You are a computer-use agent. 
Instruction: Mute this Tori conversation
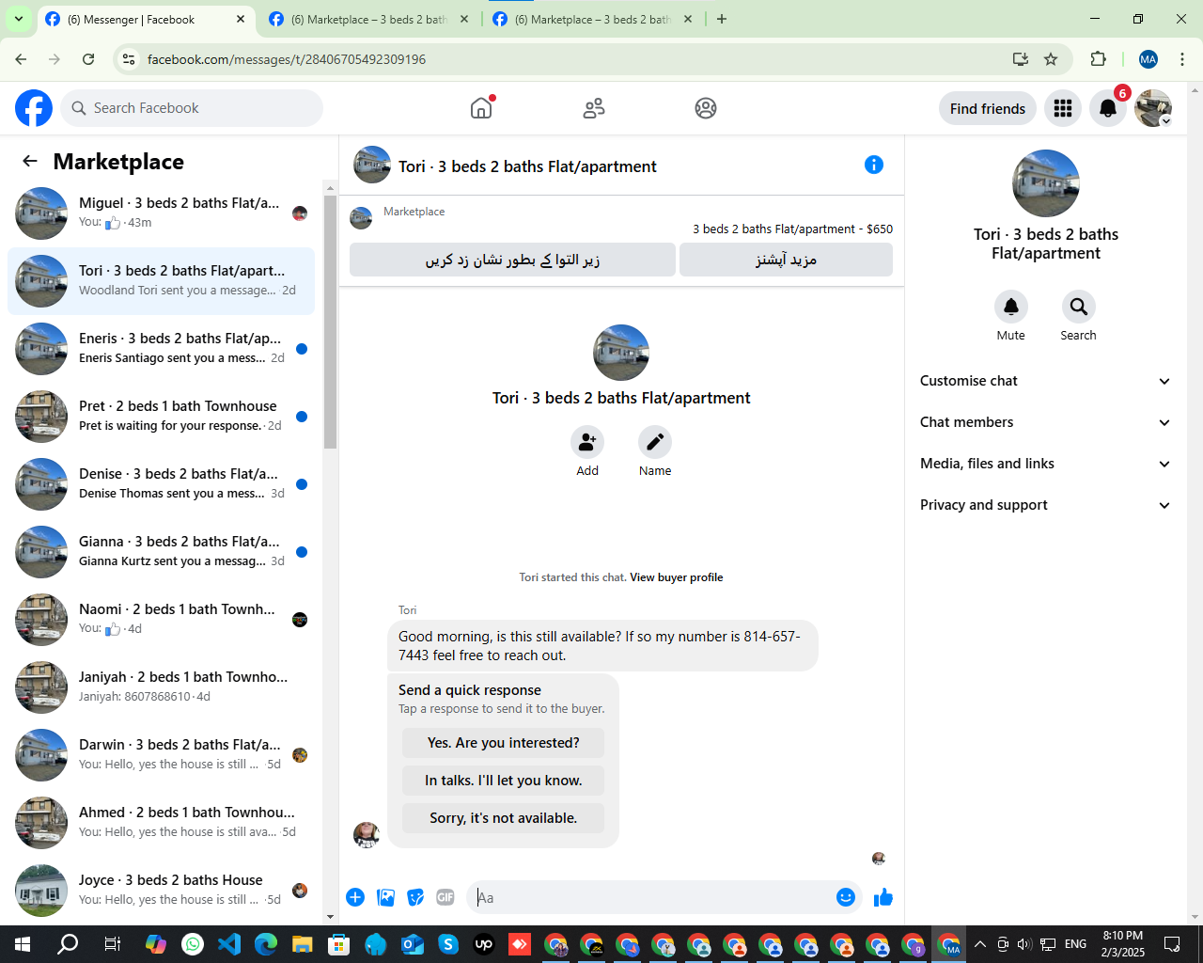pyautogui.click(x=1011, y=307)
